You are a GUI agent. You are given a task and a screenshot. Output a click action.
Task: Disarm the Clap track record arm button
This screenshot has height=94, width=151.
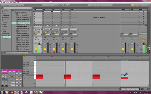(54, 52)
